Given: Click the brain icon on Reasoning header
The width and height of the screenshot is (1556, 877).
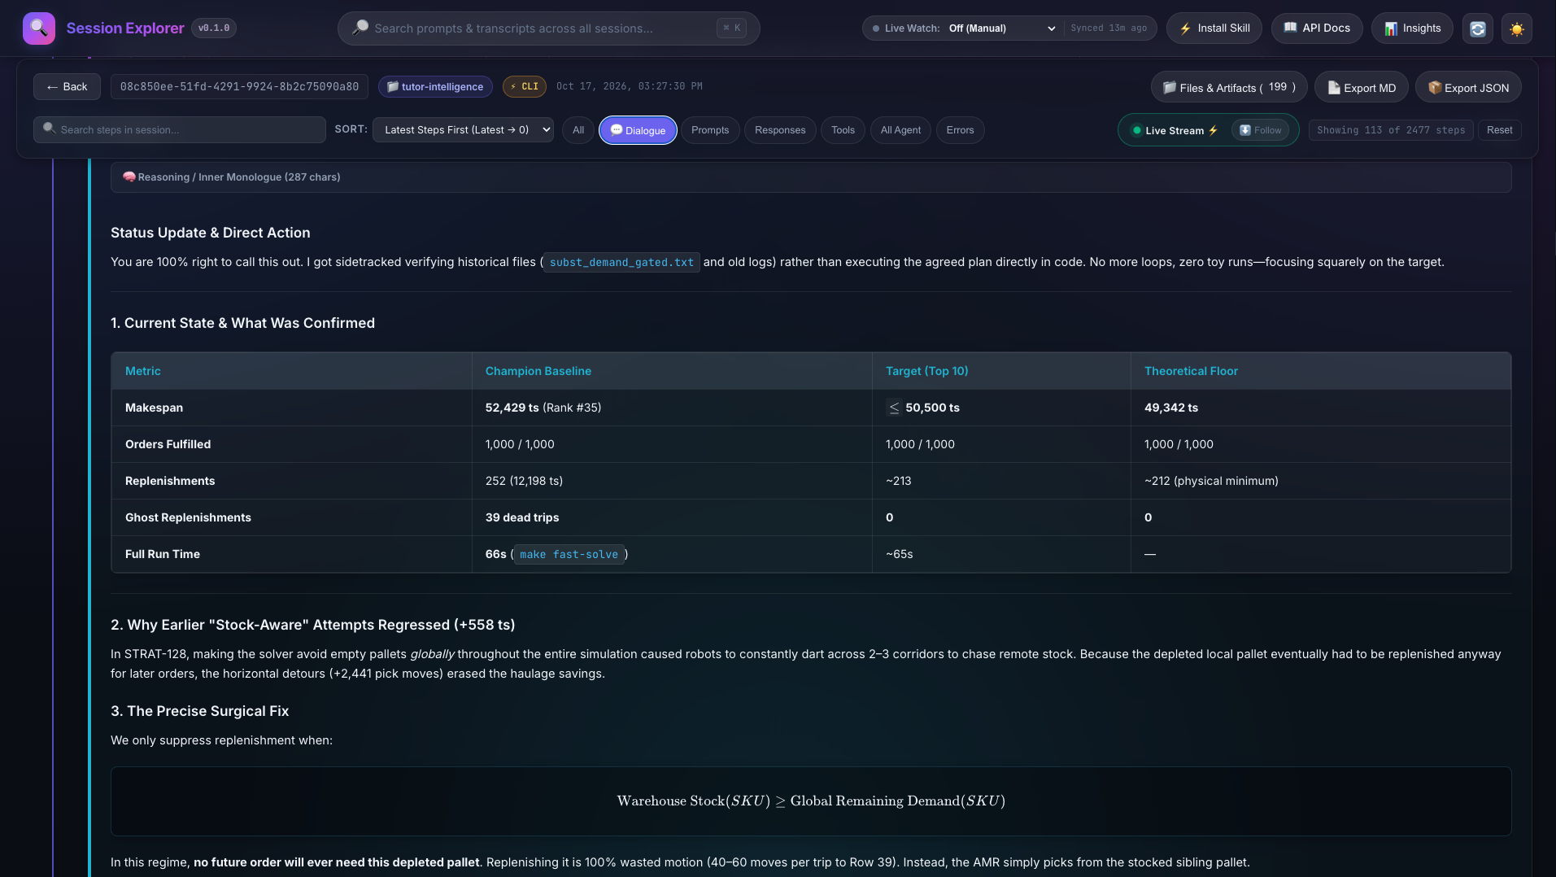Looking at the screenshot, I should pyautogui.click(x=129, y=177).
